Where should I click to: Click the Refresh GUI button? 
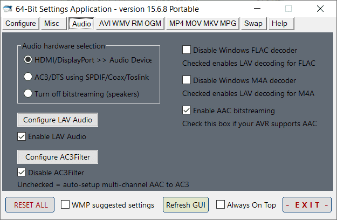tap(186, 205)
